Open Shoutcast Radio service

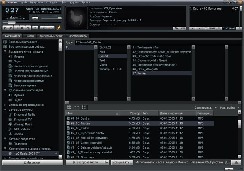point(24,115)
